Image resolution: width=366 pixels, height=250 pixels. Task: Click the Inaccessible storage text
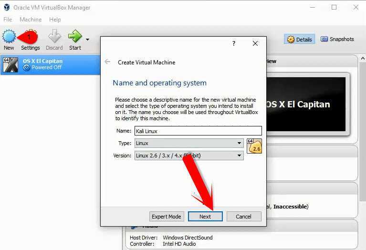[x=290, y=207]
